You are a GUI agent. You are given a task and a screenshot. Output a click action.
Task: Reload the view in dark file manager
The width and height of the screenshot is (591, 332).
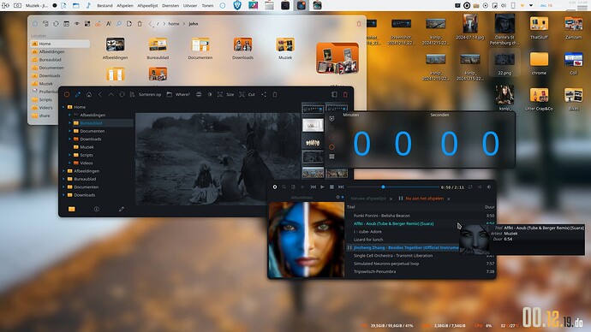(122, 94)
